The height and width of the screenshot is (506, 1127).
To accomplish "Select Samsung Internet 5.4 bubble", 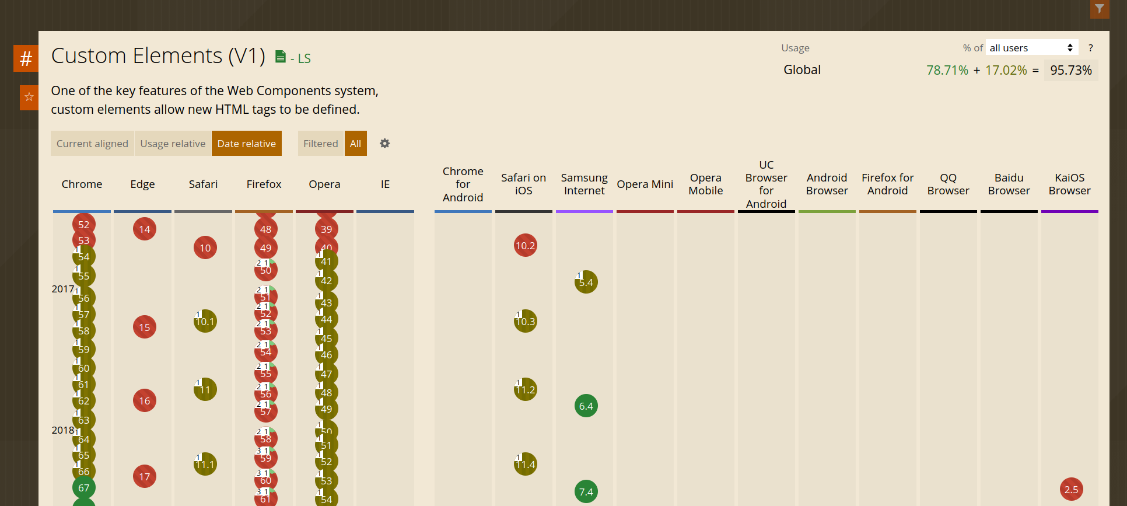I will click(x=586, y=282).
